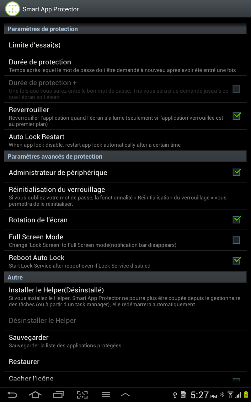Screen dimensions: 251x402
Task: Open Réinitialisation du verrouillage setting
Action: coord(125,196)
